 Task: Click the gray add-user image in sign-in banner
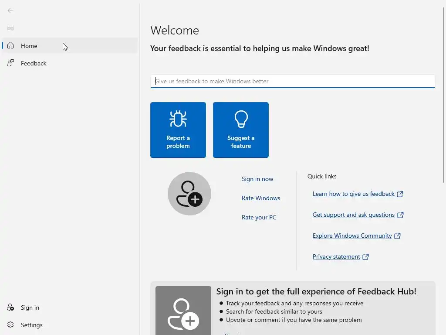(183, 311)
